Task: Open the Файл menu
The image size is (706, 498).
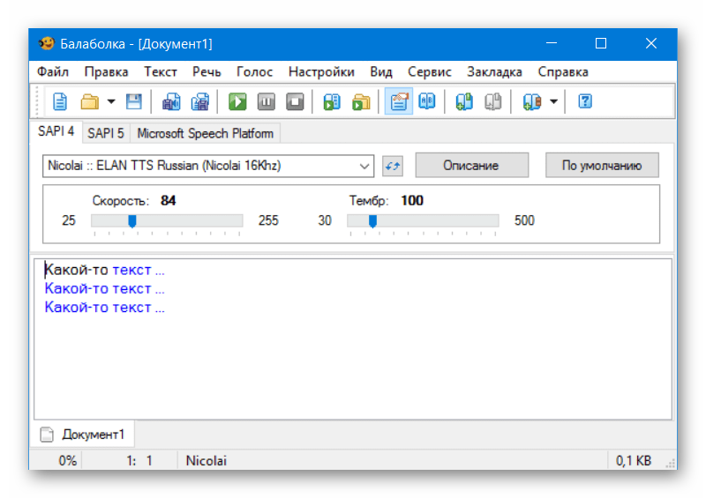Action: (53, 72)
